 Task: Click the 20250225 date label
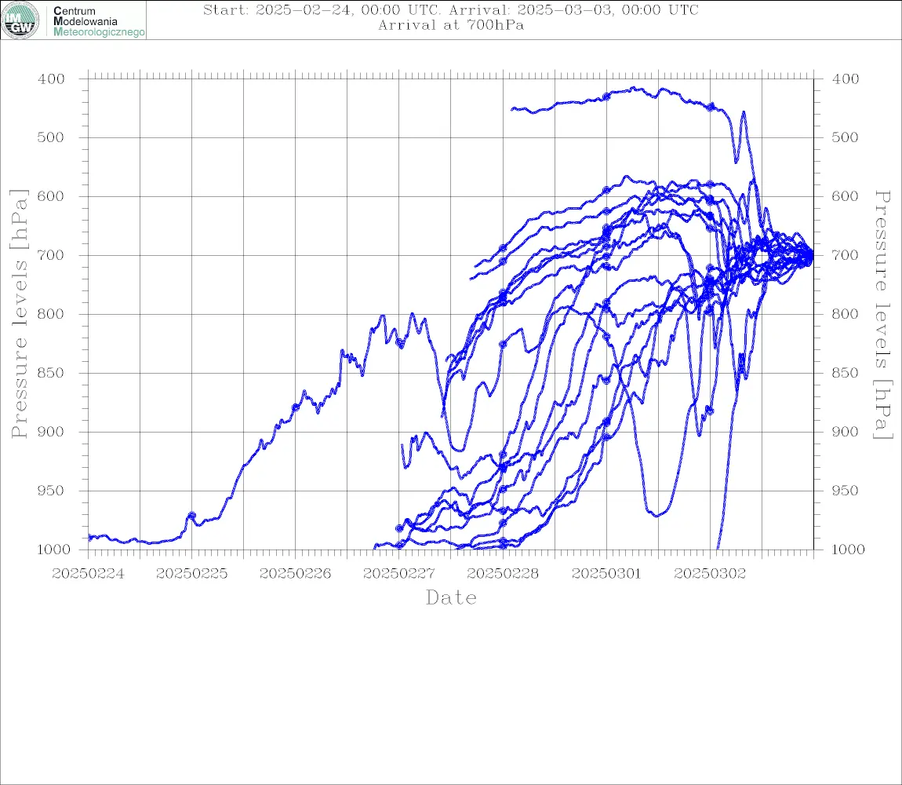click(191, 574)
